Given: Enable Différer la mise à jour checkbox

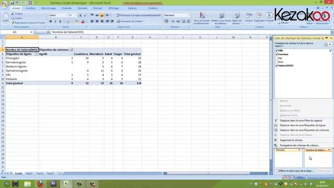Looking at the screenshot, I should tap(276, 171).
